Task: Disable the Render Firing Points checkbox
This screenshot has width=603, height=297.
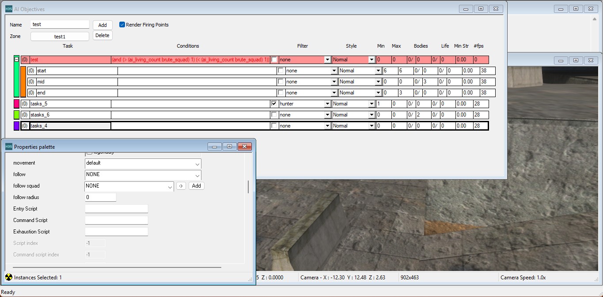Action: click(x=122, y=25)
